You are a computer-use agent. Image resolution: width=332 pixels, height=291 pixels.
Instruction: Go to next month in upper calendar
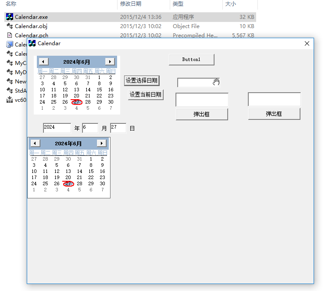tap(110, 62)
